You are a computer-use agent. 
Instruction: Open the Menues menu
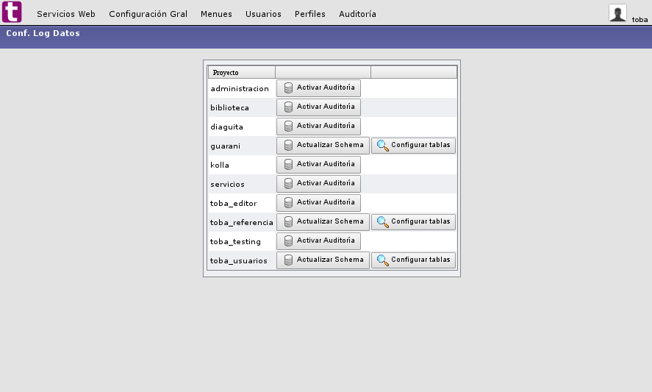pos(216,14)
